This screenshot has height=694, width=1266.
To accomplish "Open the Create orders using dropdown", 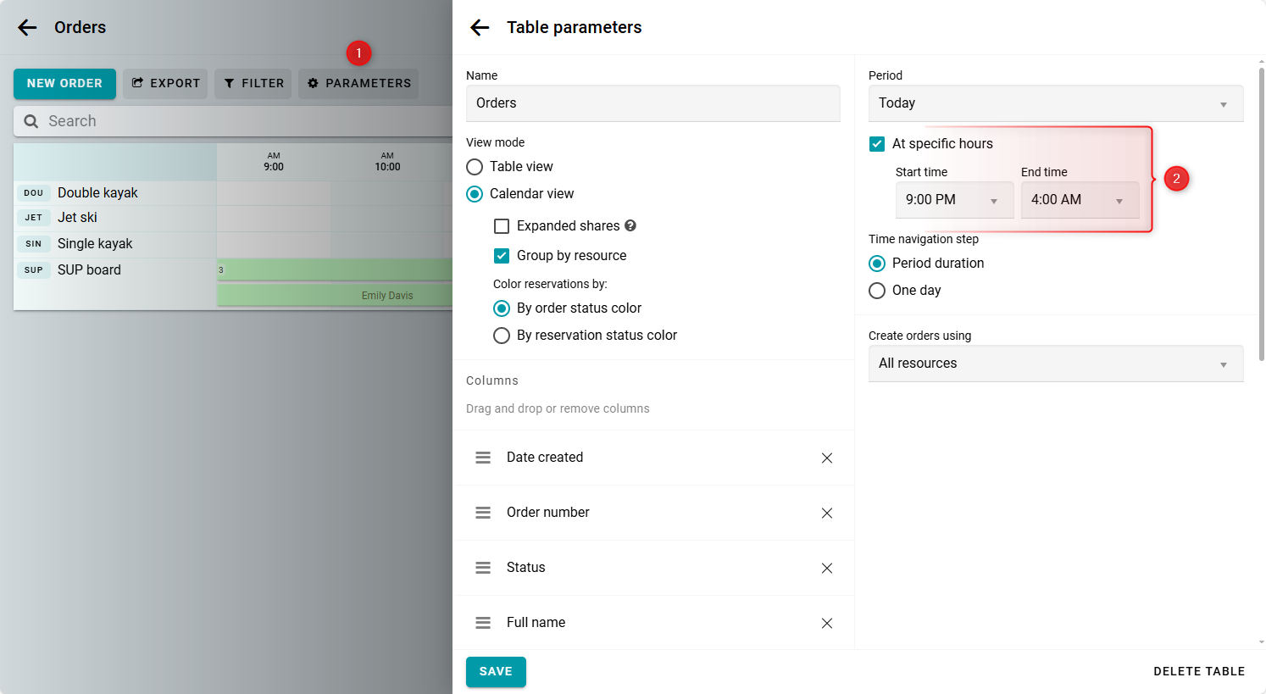I will coord(1055,364).
